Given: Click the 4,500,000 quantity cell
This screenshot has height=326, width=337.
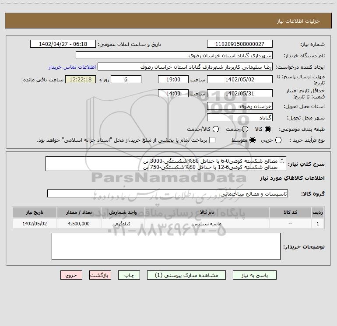Looking at the screenshot, I should [79, 224].
